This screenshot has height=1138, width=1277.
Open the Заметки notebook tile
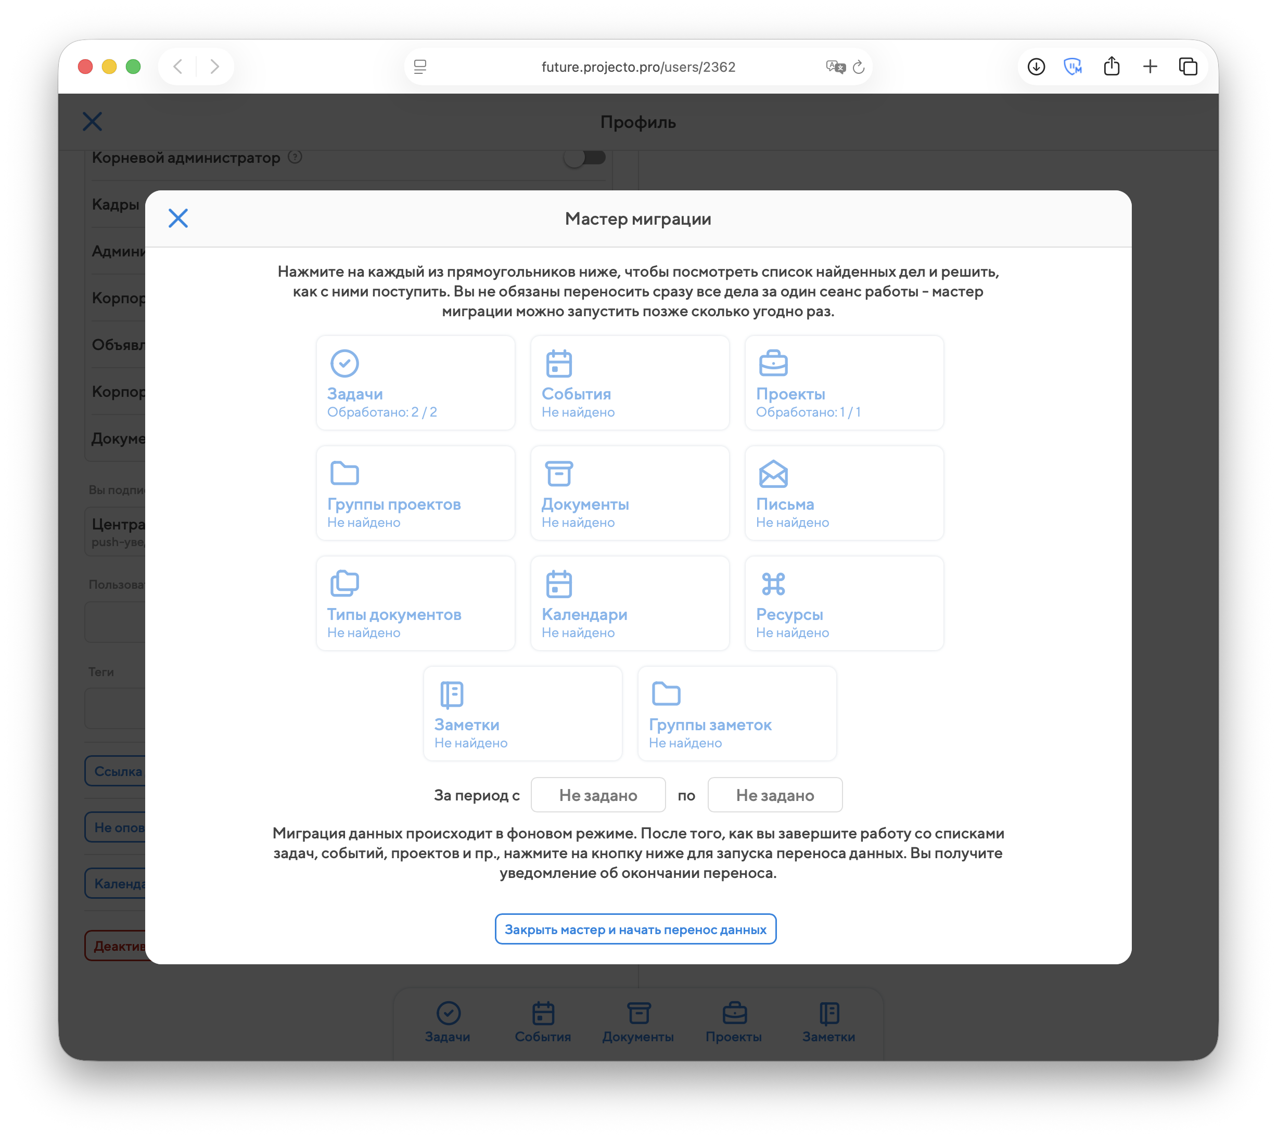(x=522, y=714)
